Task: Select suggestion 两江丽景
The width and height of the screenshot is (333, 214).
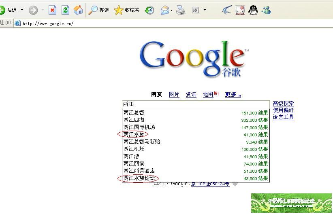Action: [x=196, y=164]
